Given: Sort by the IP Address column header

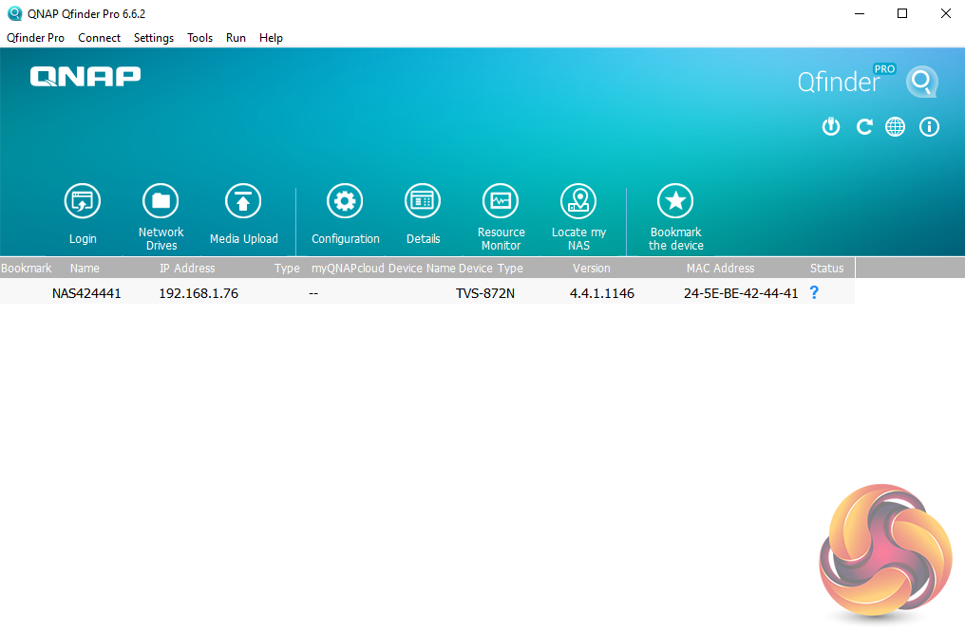Looking at the screenshot, I should [x=187, y=268].
